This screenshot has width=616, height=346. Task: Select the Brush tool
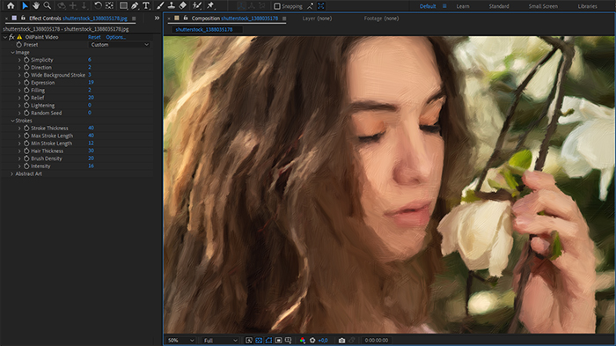pyautogui.click(x=160, y=5)
